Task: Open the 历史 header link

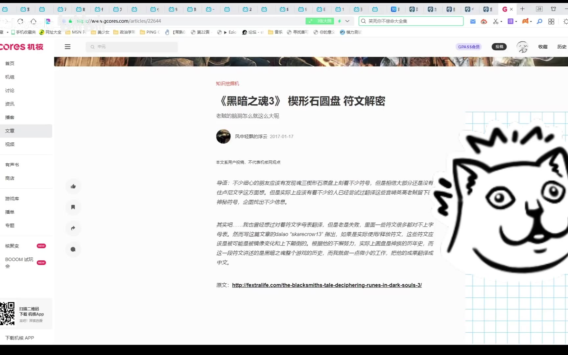Action: point(562,47)
